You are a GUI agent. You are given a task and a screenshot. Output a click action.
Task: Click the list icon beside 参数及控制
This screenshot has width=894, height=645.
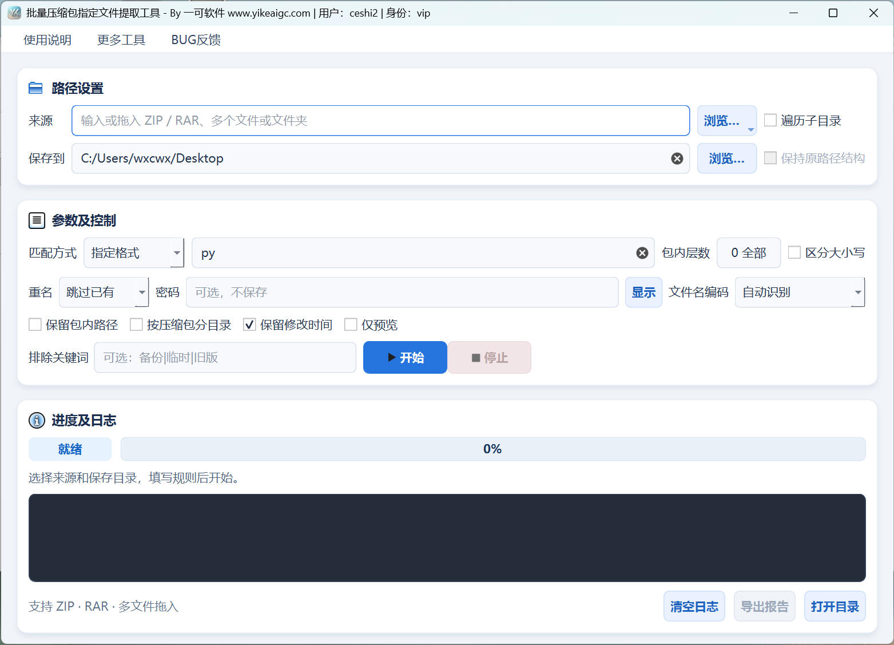[37, 220]
